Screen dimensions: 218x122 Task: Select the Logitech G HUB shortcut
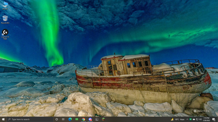click(x=5, y=34)
